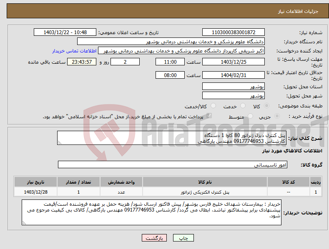Click the announcement date field 1403/12/22 - 10:48
This screenshot has height=249, width=329.
65,32
